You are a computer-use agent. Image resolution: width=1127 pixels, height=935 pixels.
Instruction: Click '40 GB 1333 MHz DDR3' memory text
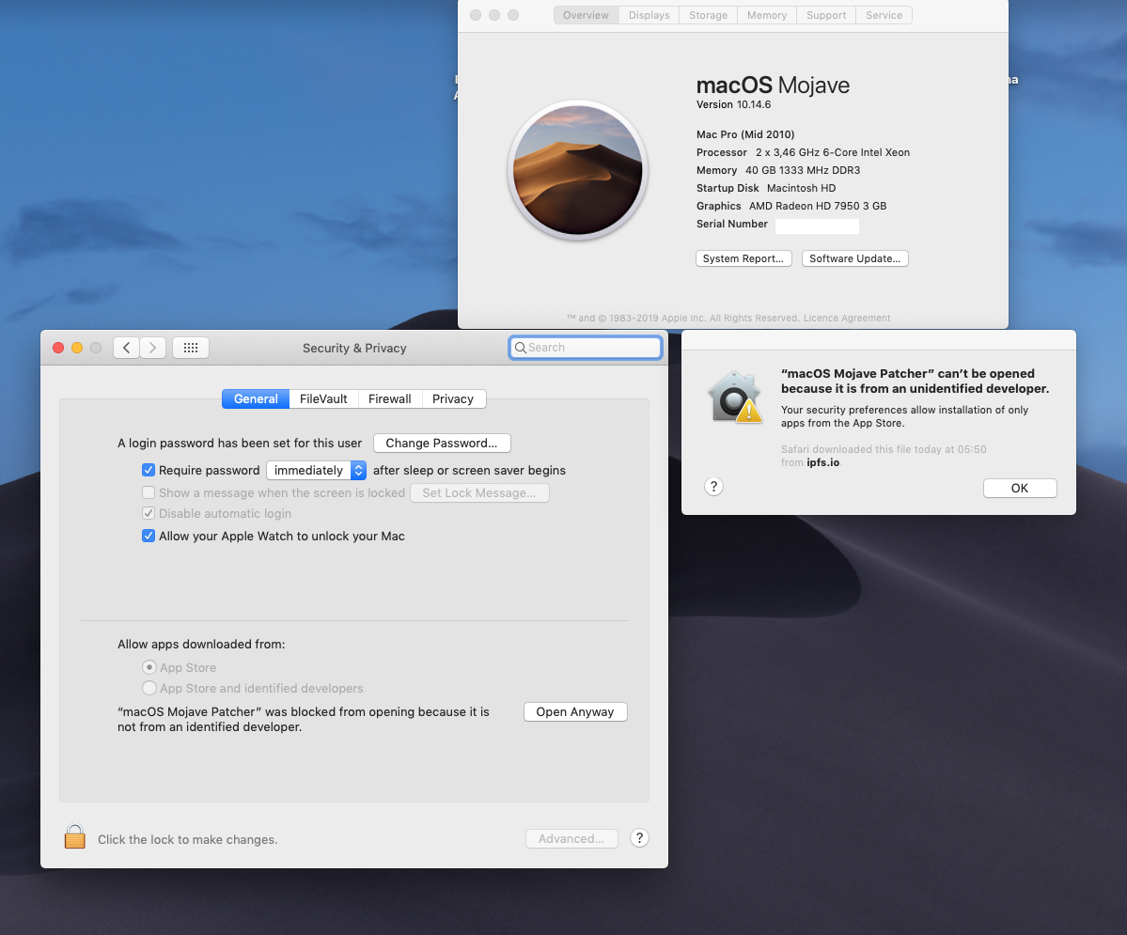pyautogui.click(x=803, y=170)
